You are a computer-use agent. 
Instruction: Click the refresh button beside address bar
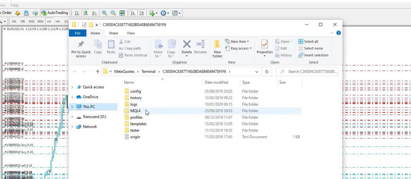(x=267, y=72)
